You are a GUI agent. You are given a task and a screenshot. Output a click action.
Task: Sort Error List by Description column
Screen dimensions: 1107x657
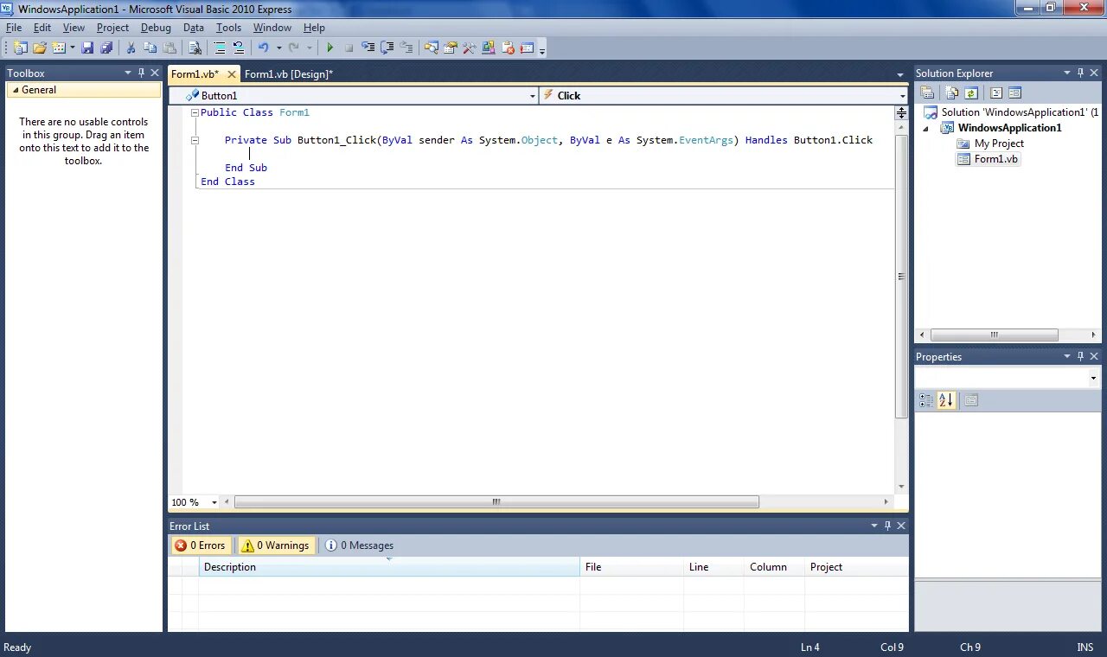[x=389, y=567]
